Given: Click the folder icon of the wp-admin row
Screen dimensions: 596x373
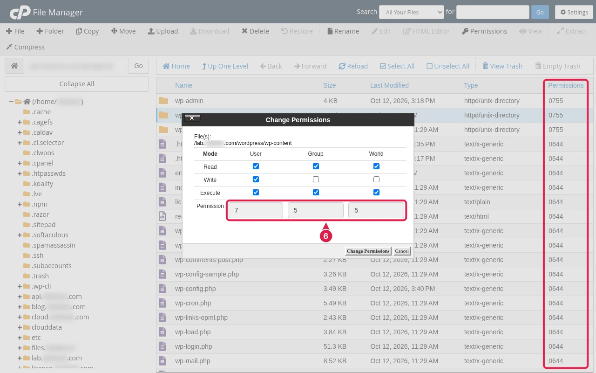Looking at the screenshot, I should point(163,101).
